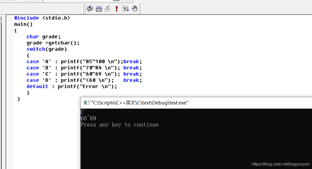The width and height of the screenshot is (312, 169).
Task: Click the case 'B' line
Action: pyautogui.click(x=84, y=68)
